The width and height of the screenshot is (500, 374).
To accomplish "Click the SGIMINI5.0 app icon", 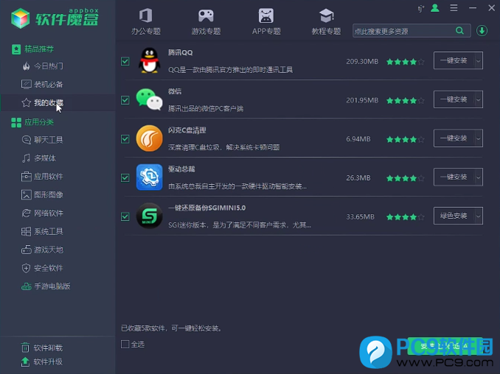I will point(149,216).
